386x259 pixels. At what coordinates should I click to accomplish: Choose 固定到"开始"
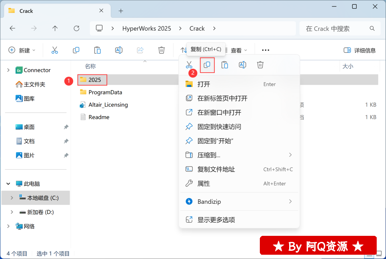(x=239, y=141)
